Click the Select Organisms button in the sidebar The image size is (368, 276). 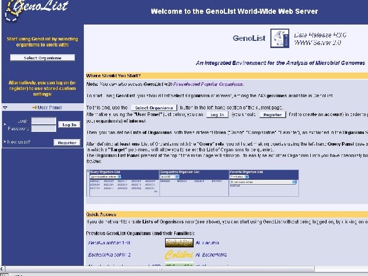[x=42, y=58]
